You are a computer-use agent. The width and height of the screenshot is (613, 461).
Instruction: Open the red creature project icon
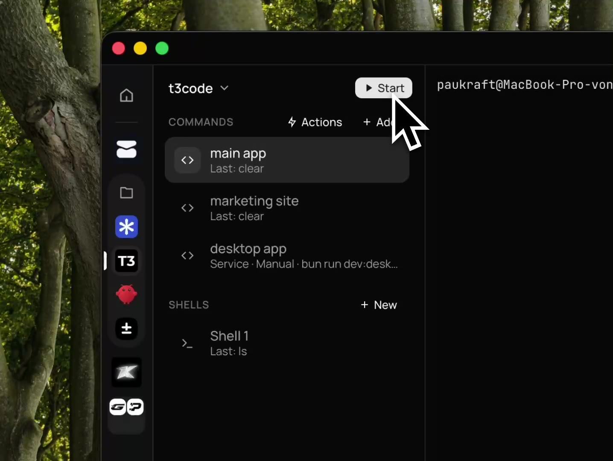coord(126,295)
